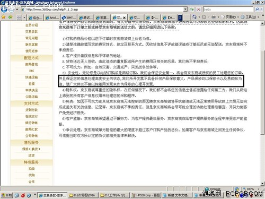
Task: Open the 在线支付 sidebar link
Action: (31, 116)
